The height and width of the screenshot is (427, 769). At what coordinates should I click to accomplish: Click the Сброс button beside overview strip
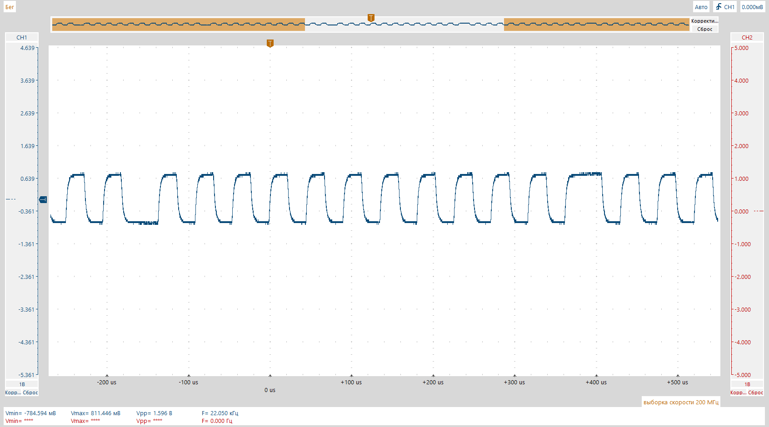pos(704,29)
